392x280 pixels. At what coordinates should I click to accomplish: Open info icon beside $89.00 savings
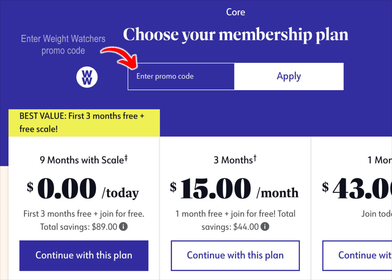point(123,227)
